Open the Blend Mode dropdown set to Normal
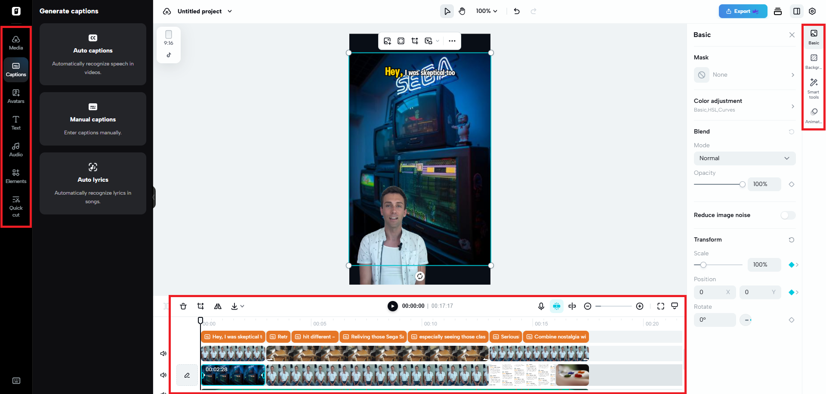Screen dimensions: 826x394 [x=745, y=158]
